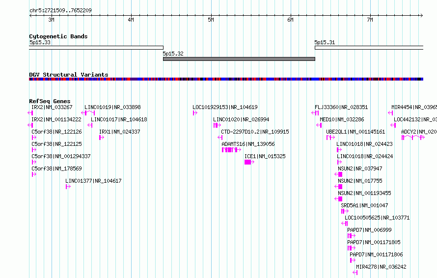The height and width of the screenshot is (278, 437).
Task: Click the LINC01018|NR_024423 gene glyph
Action: pos(339,150)
